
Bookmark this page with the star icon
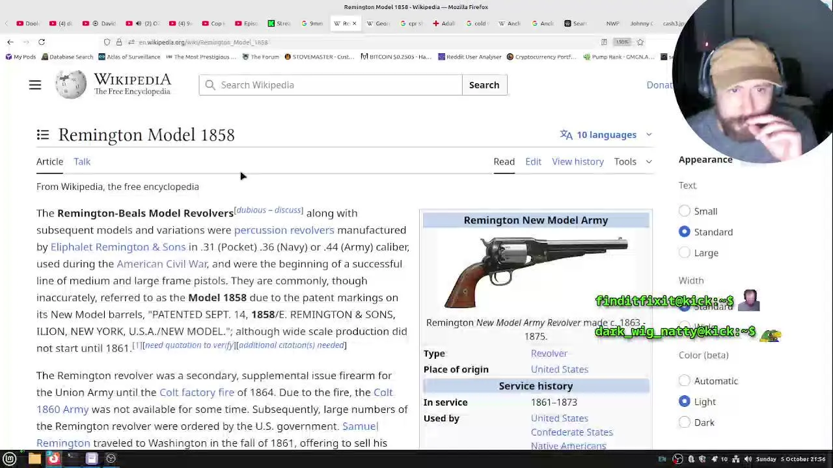(x=640, y=42)
